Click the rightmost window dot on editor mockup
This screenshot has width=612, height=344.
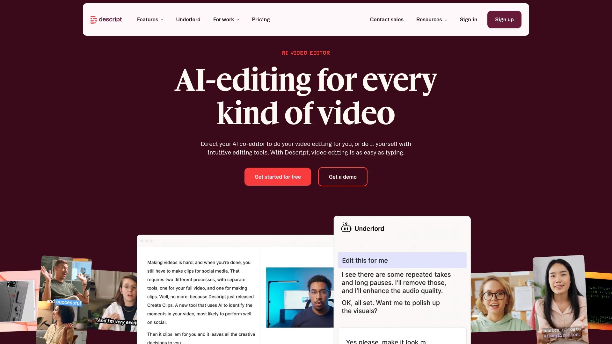[151, 241]
